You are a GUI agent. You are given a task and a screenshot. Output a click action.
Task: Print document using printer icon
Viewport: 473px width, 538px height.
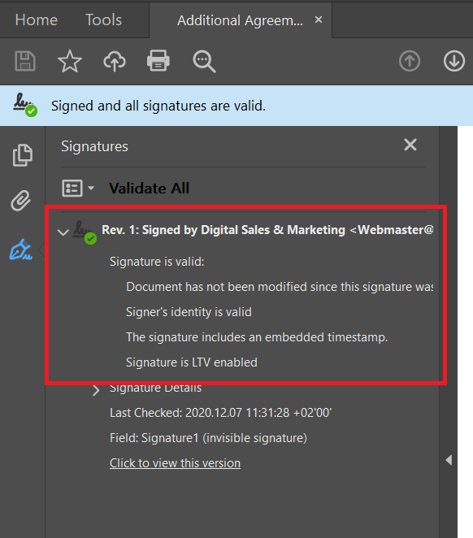[x=158, y=61]
